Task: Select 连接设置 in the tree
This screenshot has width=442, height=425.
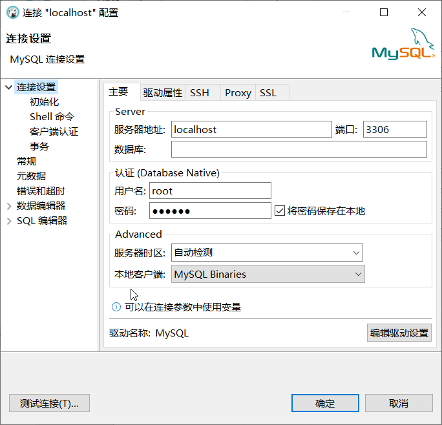Action: click(36, 87)
